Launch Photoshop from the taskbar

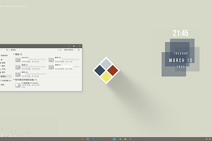click(x=88, y=139)
